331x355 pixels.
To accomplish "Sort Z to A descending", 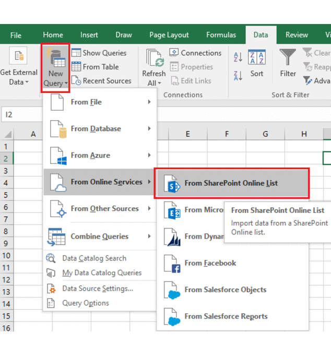I will coord(238,75).
